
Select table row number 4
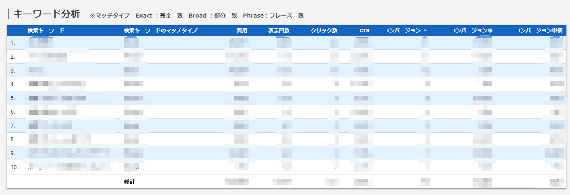point(13,84)
